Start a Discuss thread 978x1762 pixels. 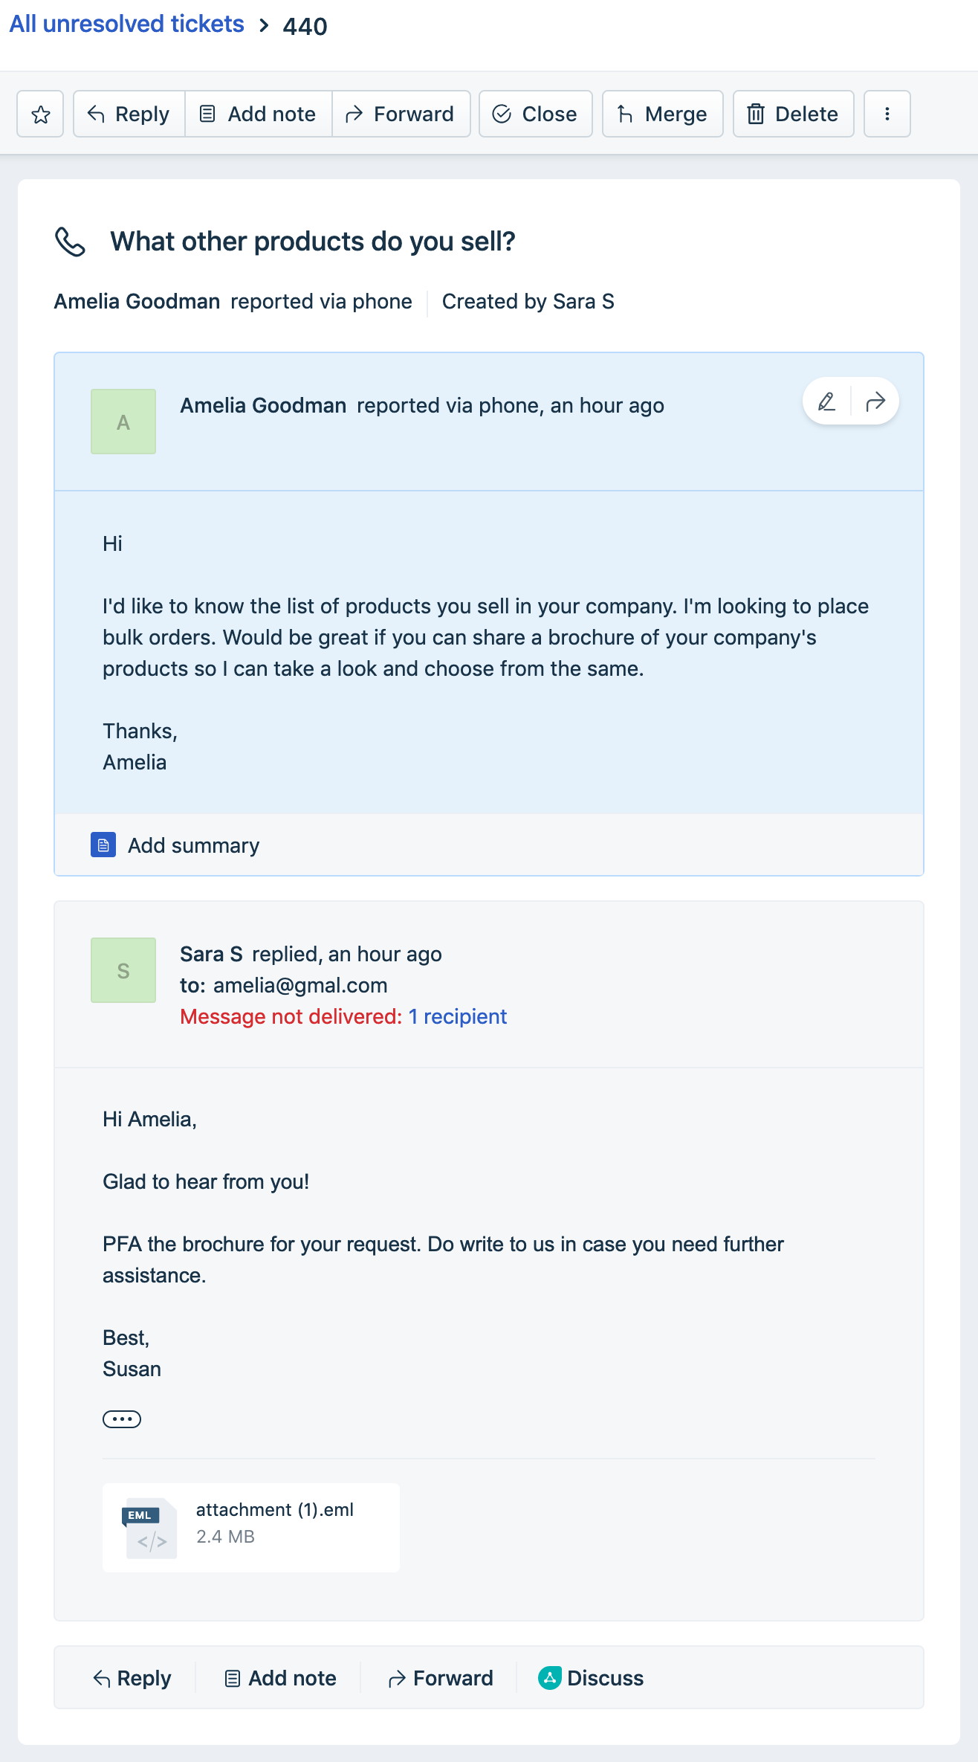(592, 1678)
